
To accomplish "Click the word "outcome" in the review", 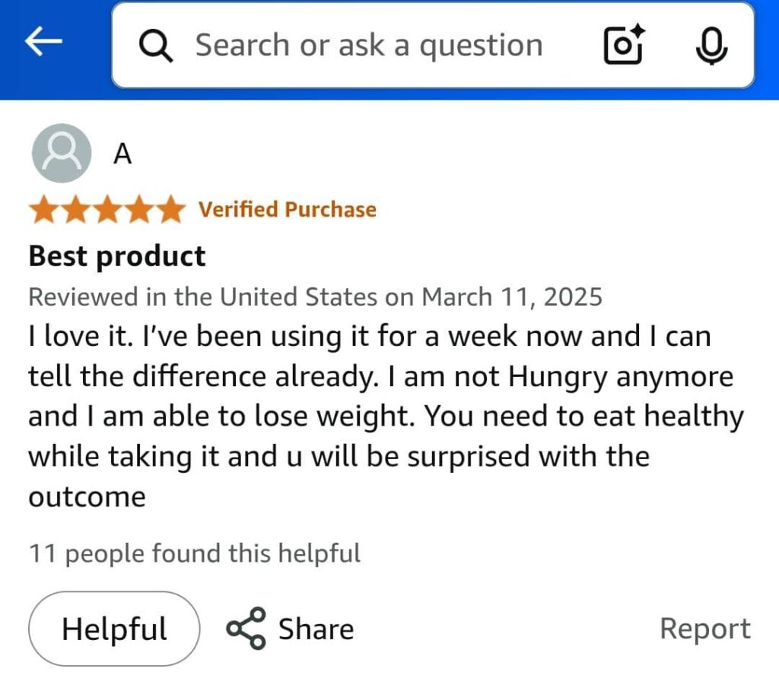I will point(87,497).
